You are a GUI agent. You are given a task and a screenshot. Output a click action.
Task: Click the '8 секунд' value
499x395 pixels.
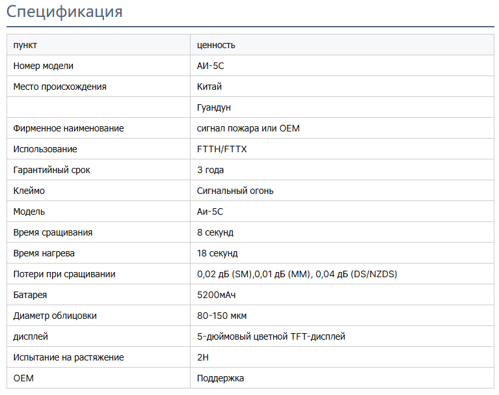[x=215, y=232]
